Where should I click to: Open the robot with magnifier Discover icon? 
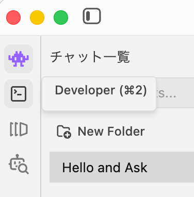tap(19, 164)
